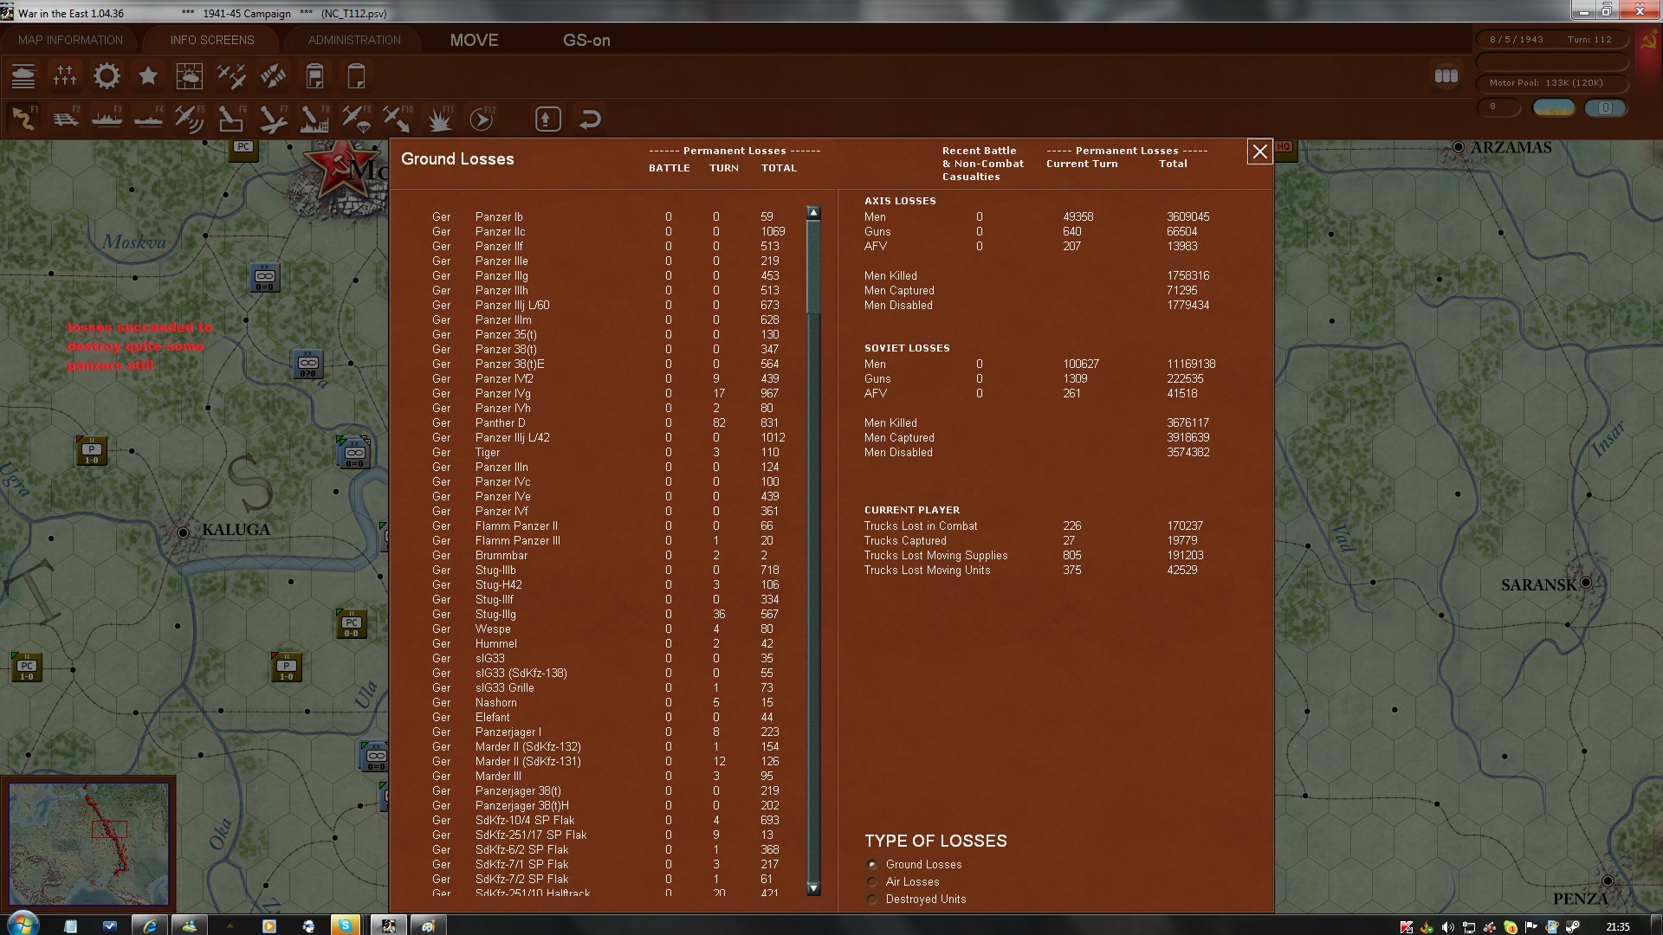Select Move mode F1 icon

tap(23, 119)
